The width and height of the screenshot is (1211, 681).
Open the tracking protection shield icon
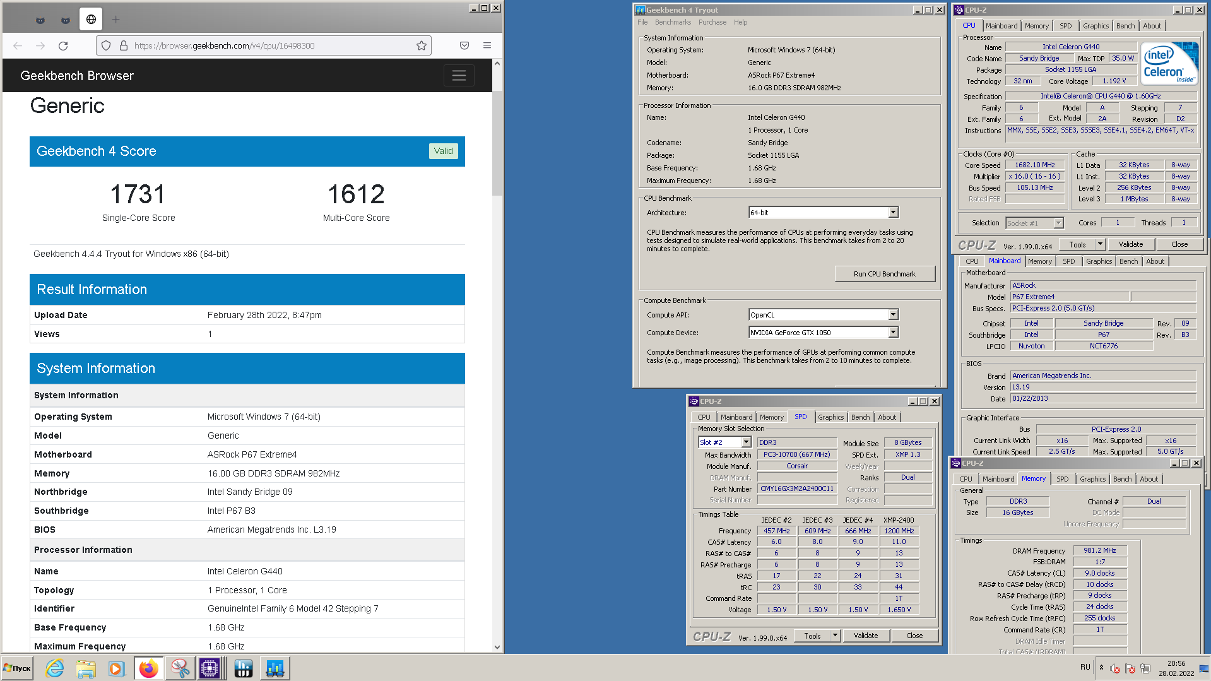(106, 45)
